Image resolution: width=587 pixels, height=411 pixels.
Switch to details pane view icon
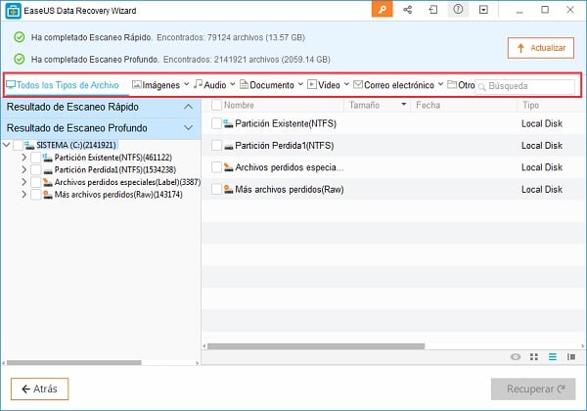571,357
